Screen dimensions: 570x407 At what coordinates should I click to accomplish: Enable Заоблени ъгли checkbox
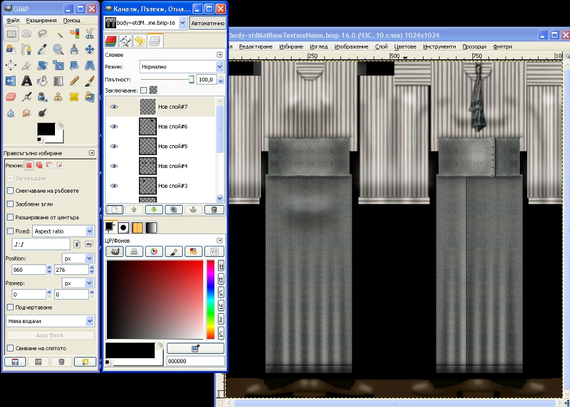(x=10, y=204)
